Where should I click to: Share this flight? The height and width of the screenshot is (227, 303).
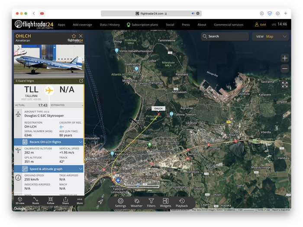pos(65,200)
